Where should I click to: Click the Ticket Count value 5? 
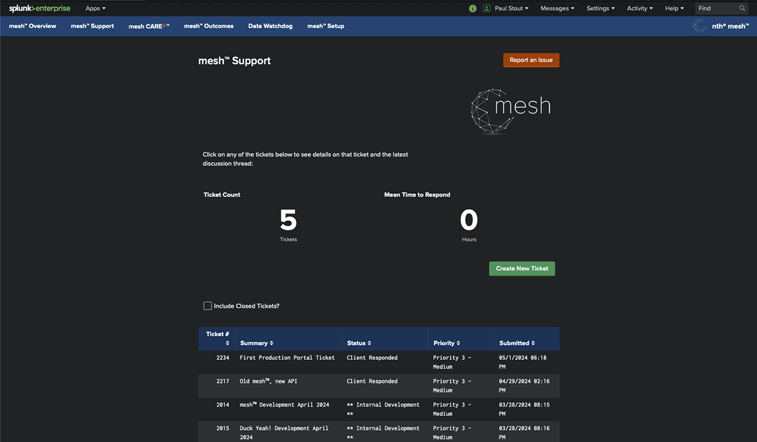(288, 220)
